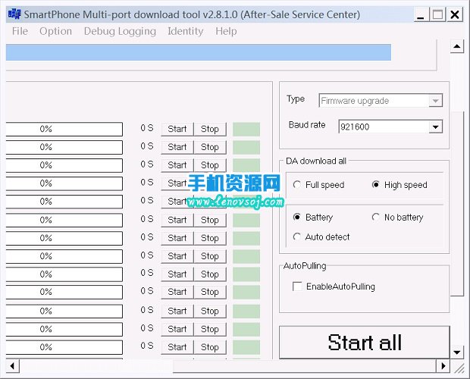Enable the EnableAutoPulling checkbox
The height and width of the screenshot is (379, 470).
(x=297, y=287)
